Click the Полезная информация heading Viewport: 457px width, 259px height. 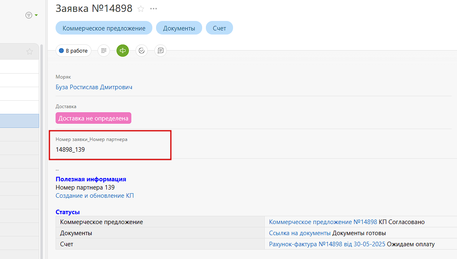tap(91, 179)
